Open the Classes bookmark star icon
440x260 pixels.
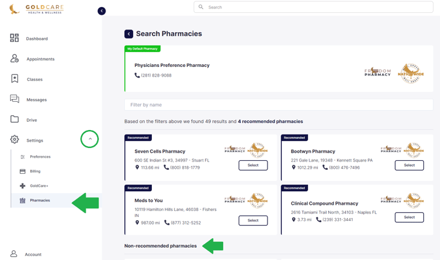tap(15, 79)
